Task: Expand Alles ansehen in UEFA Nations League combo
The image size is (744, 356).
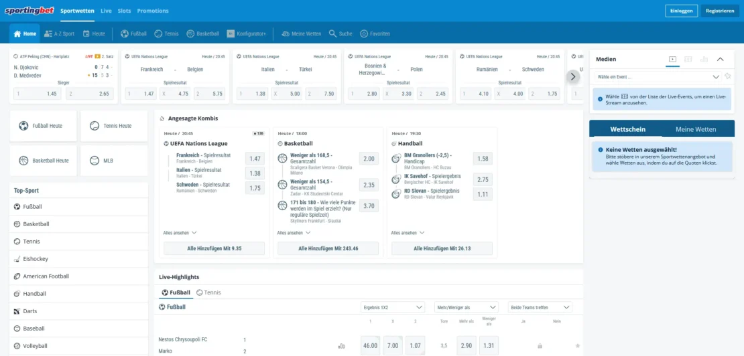Action: pos(180,233)
